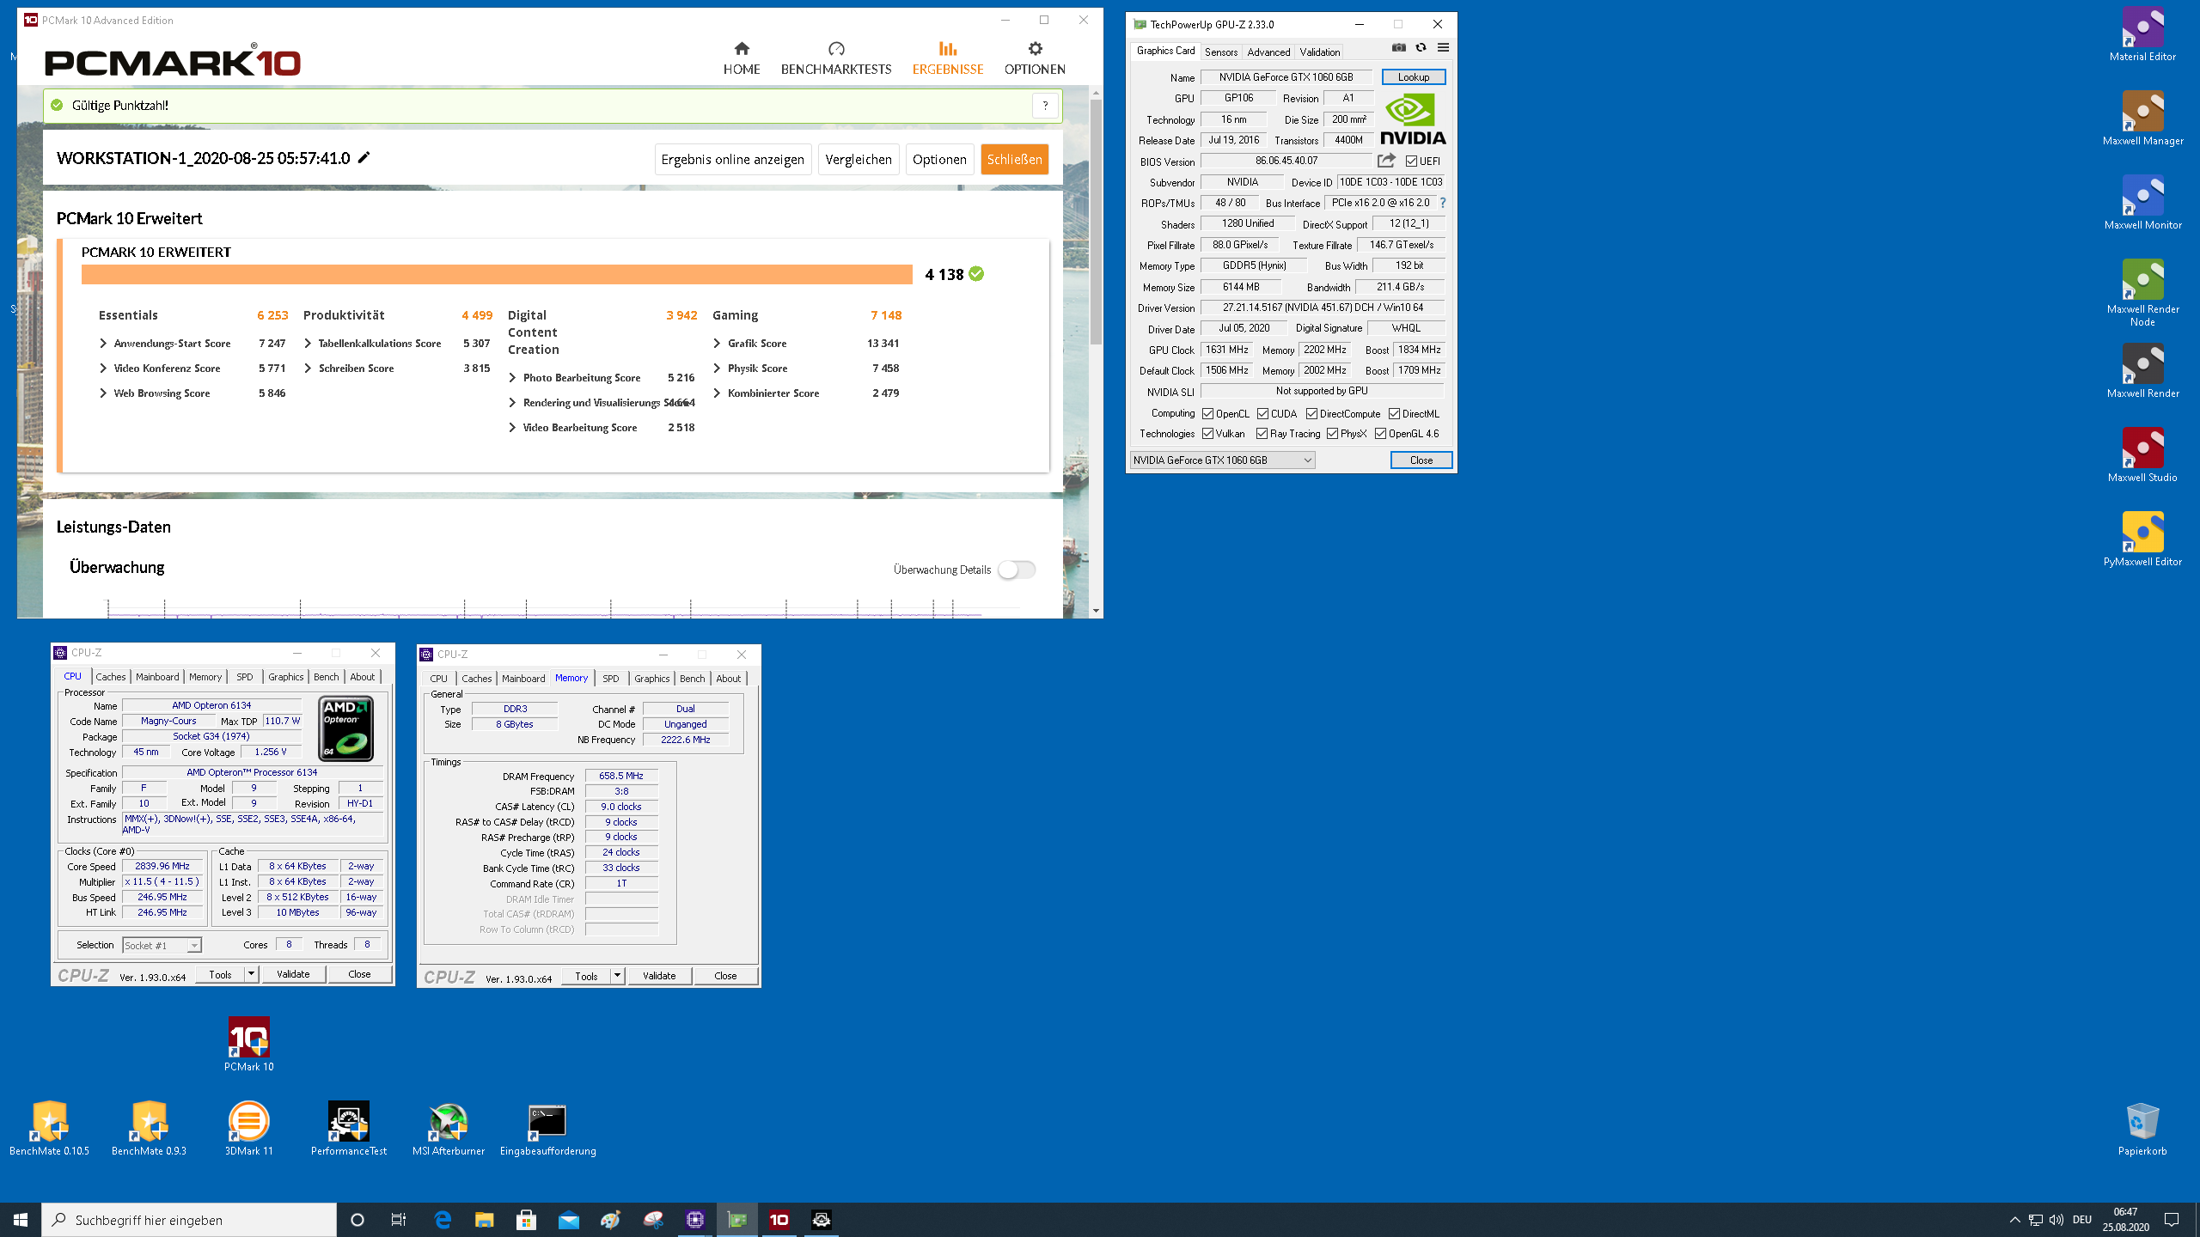The image size is (2200, 1237).
Task: Open MSI Afterburner desktop icon
Action: pyautogui.click(x=449, y=1129)
